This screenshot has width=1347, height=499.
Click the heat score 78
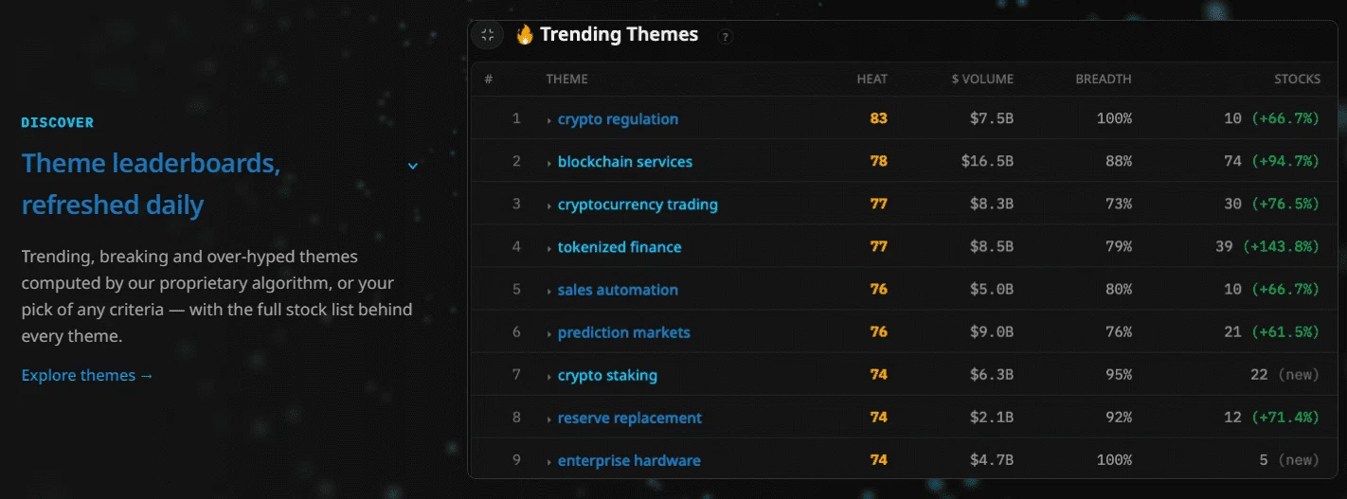point(879,162)
